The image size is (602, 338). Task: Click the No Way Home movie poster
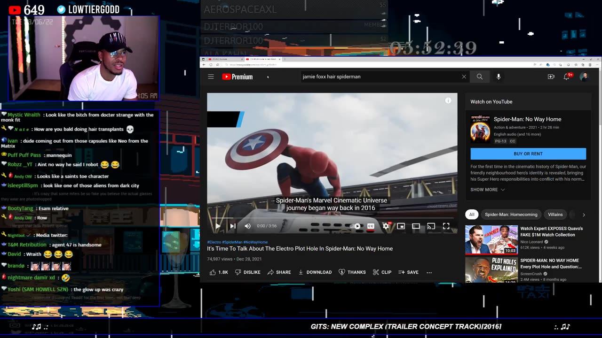tap(480, 129)
